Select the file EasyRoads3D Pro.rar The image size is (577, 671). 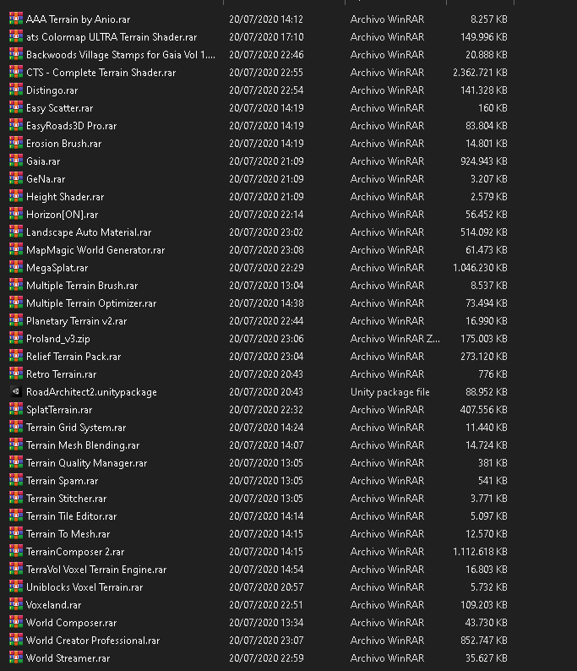tap(71, 125)
